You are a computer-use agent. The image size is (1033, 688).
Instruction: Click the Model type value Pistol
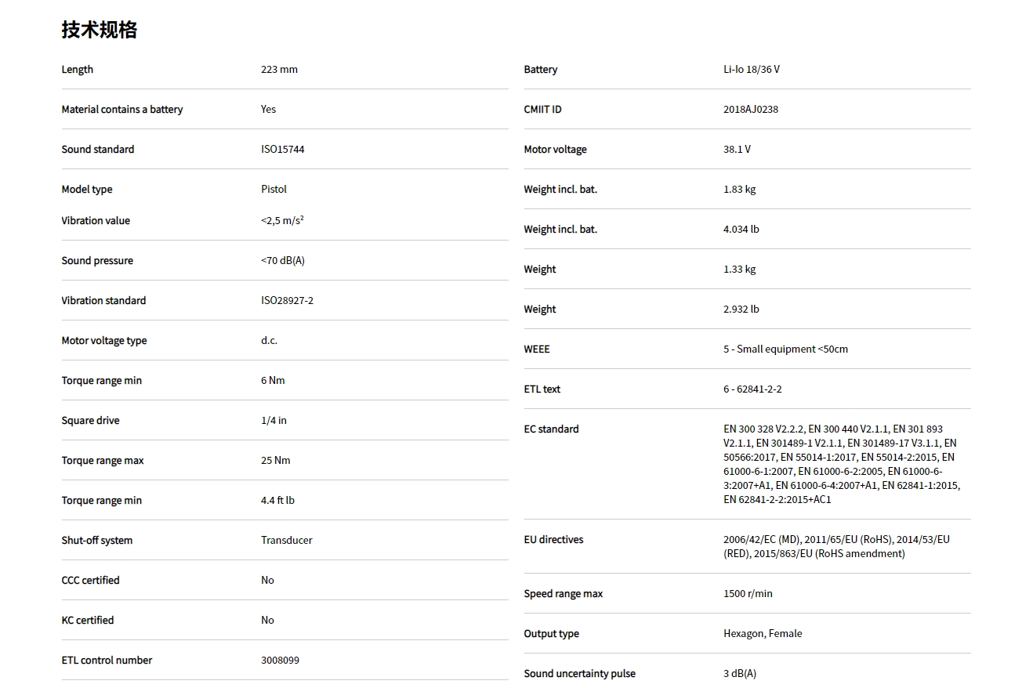(274, 190)
